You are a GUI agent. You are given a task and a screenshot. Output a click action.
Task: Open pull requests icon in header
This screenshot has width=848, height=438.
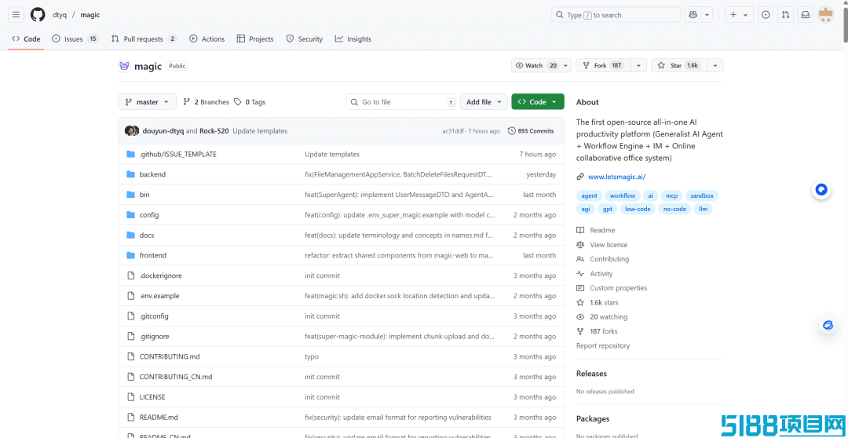[786, 15]
